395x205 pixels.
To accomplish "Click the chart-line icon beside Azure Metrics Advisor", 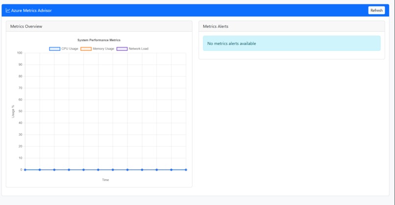I will 8,10.
